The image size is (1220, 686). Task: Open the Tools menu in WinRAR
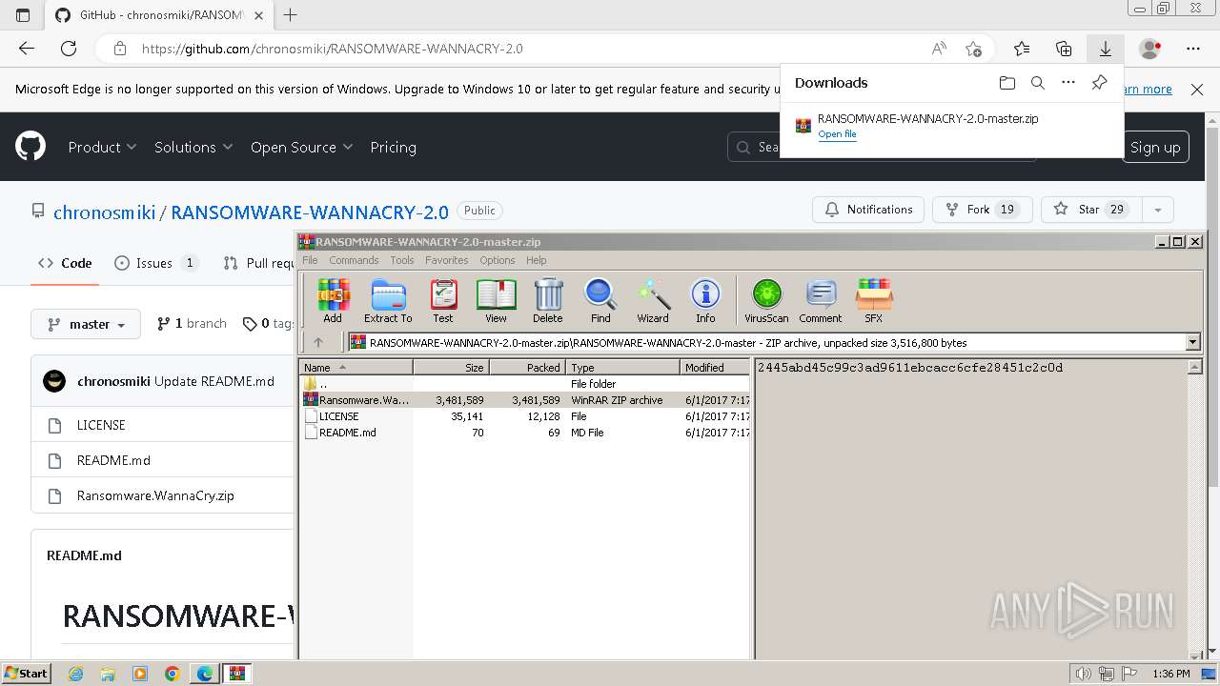coord(402,260)
